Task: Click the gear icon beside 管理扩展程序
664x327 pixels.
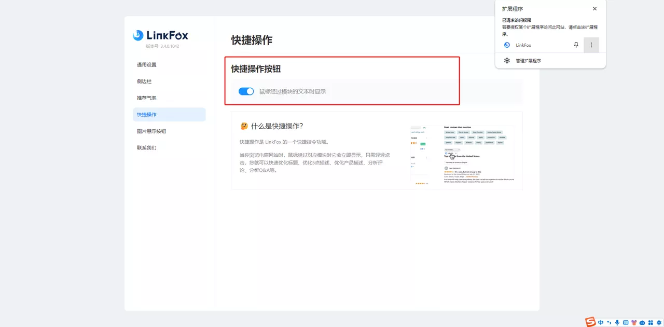Action: point(507,60)
